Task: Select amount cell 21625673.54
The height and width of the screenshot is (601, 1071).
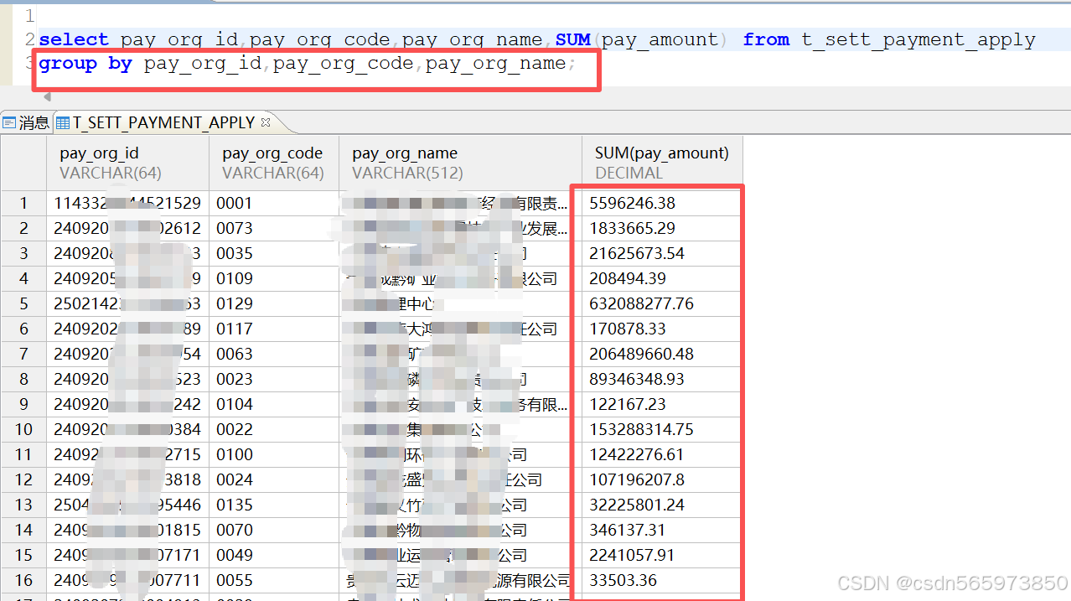Action: pyautogui.click(x=662, y=253)
